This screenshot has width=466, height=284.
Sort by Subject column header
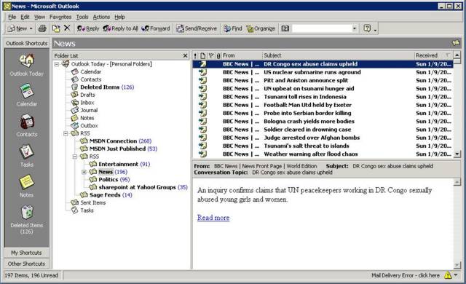click(x=339, y=55)
